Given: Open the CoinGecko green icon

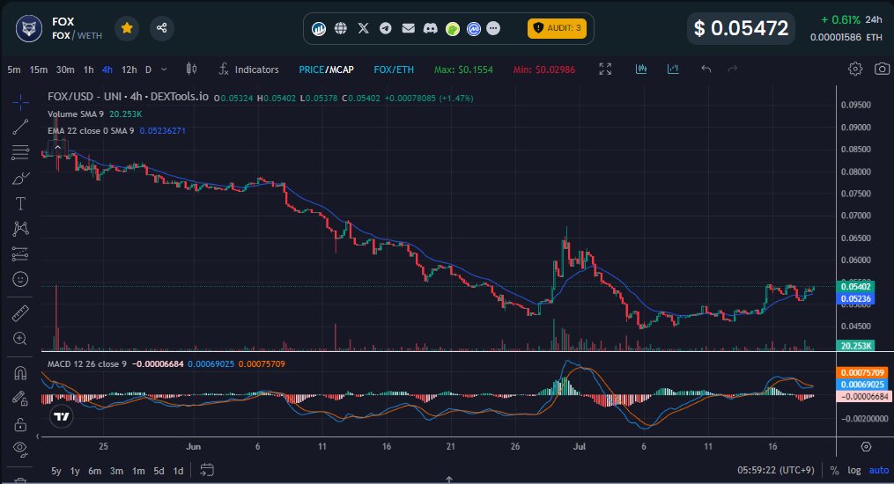Looking at the screenshot, I should (453, 28).
